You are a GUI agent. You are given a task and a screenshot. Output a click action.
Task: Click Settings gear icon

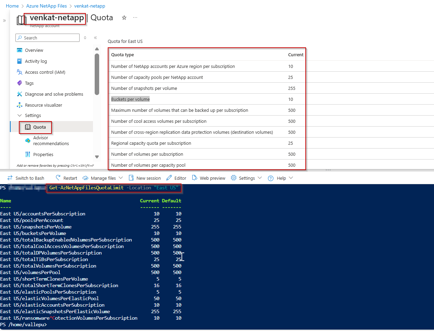pos(234,178)
